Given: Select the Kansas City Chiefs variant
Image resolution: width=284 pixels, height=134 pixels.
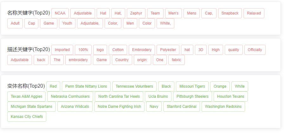Looking at the screenshot, I should coord(27,117).
